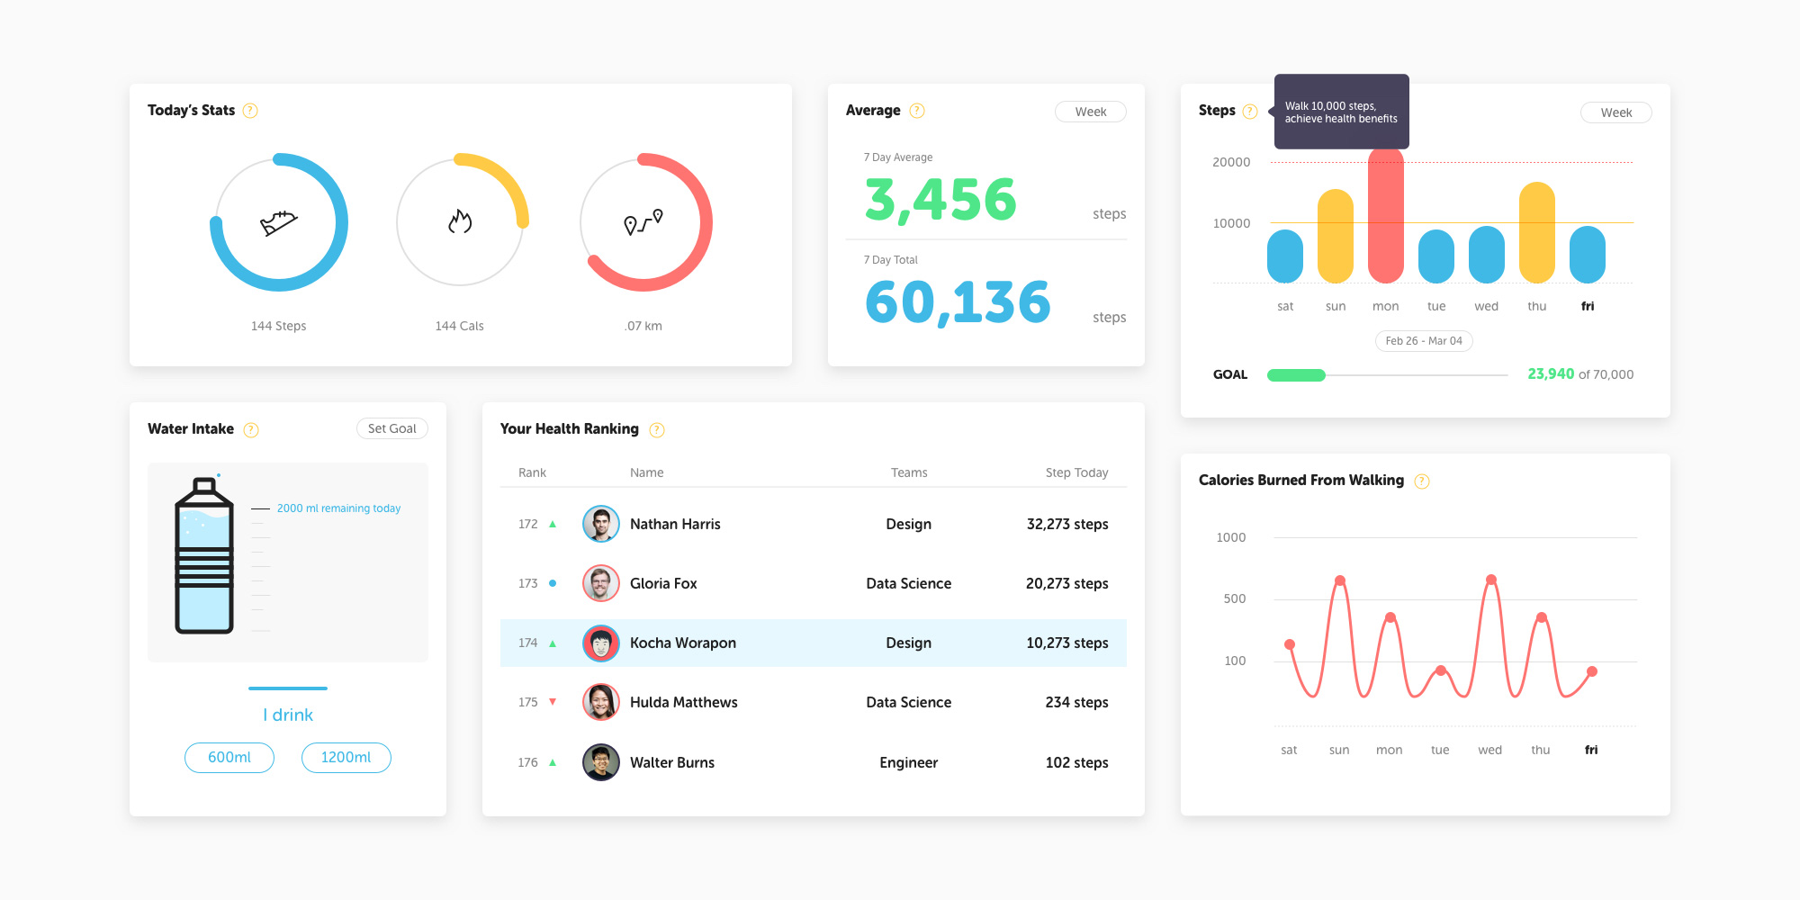Click help icon for Calories Burned From Walking
1800x900 pixels.
coord(1422,481)
